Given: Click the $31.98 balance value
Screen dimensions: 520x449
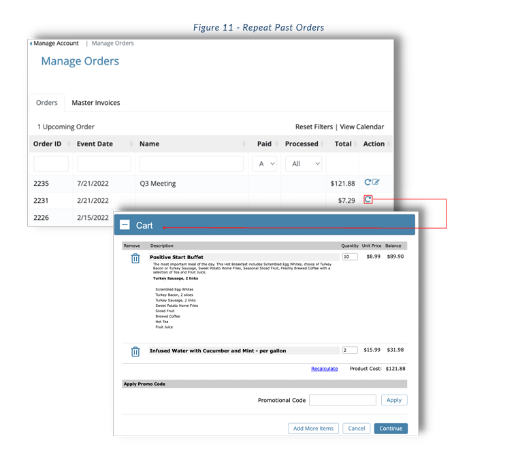Looking at the screenshot, I should pos(395,350).
